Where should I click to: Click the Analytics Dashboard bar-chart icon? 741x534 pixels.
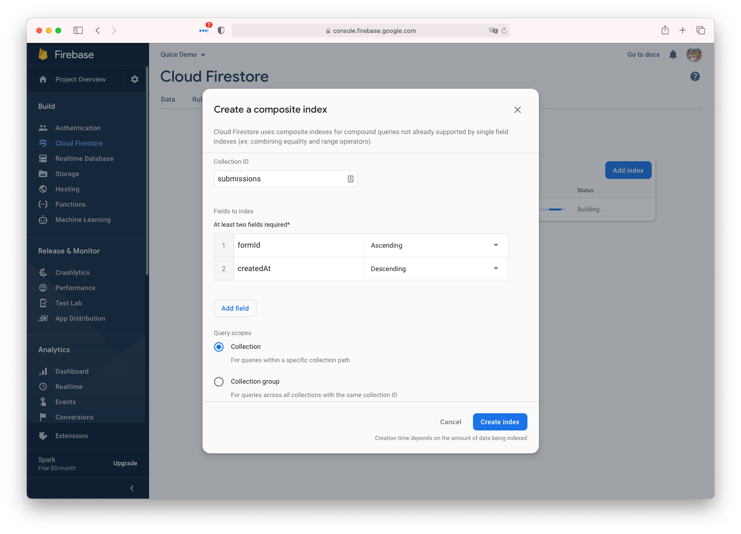click(x=43, y=371)
